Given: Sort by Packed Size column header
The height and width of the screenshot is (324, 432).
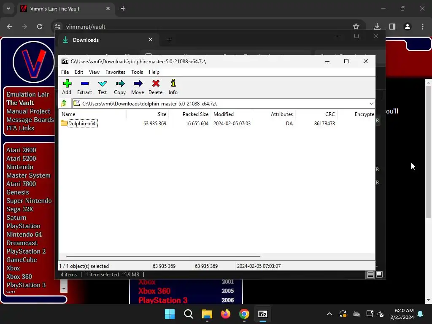Looking at the screenshot, I should pyautogui.click(x=189, y=114).
